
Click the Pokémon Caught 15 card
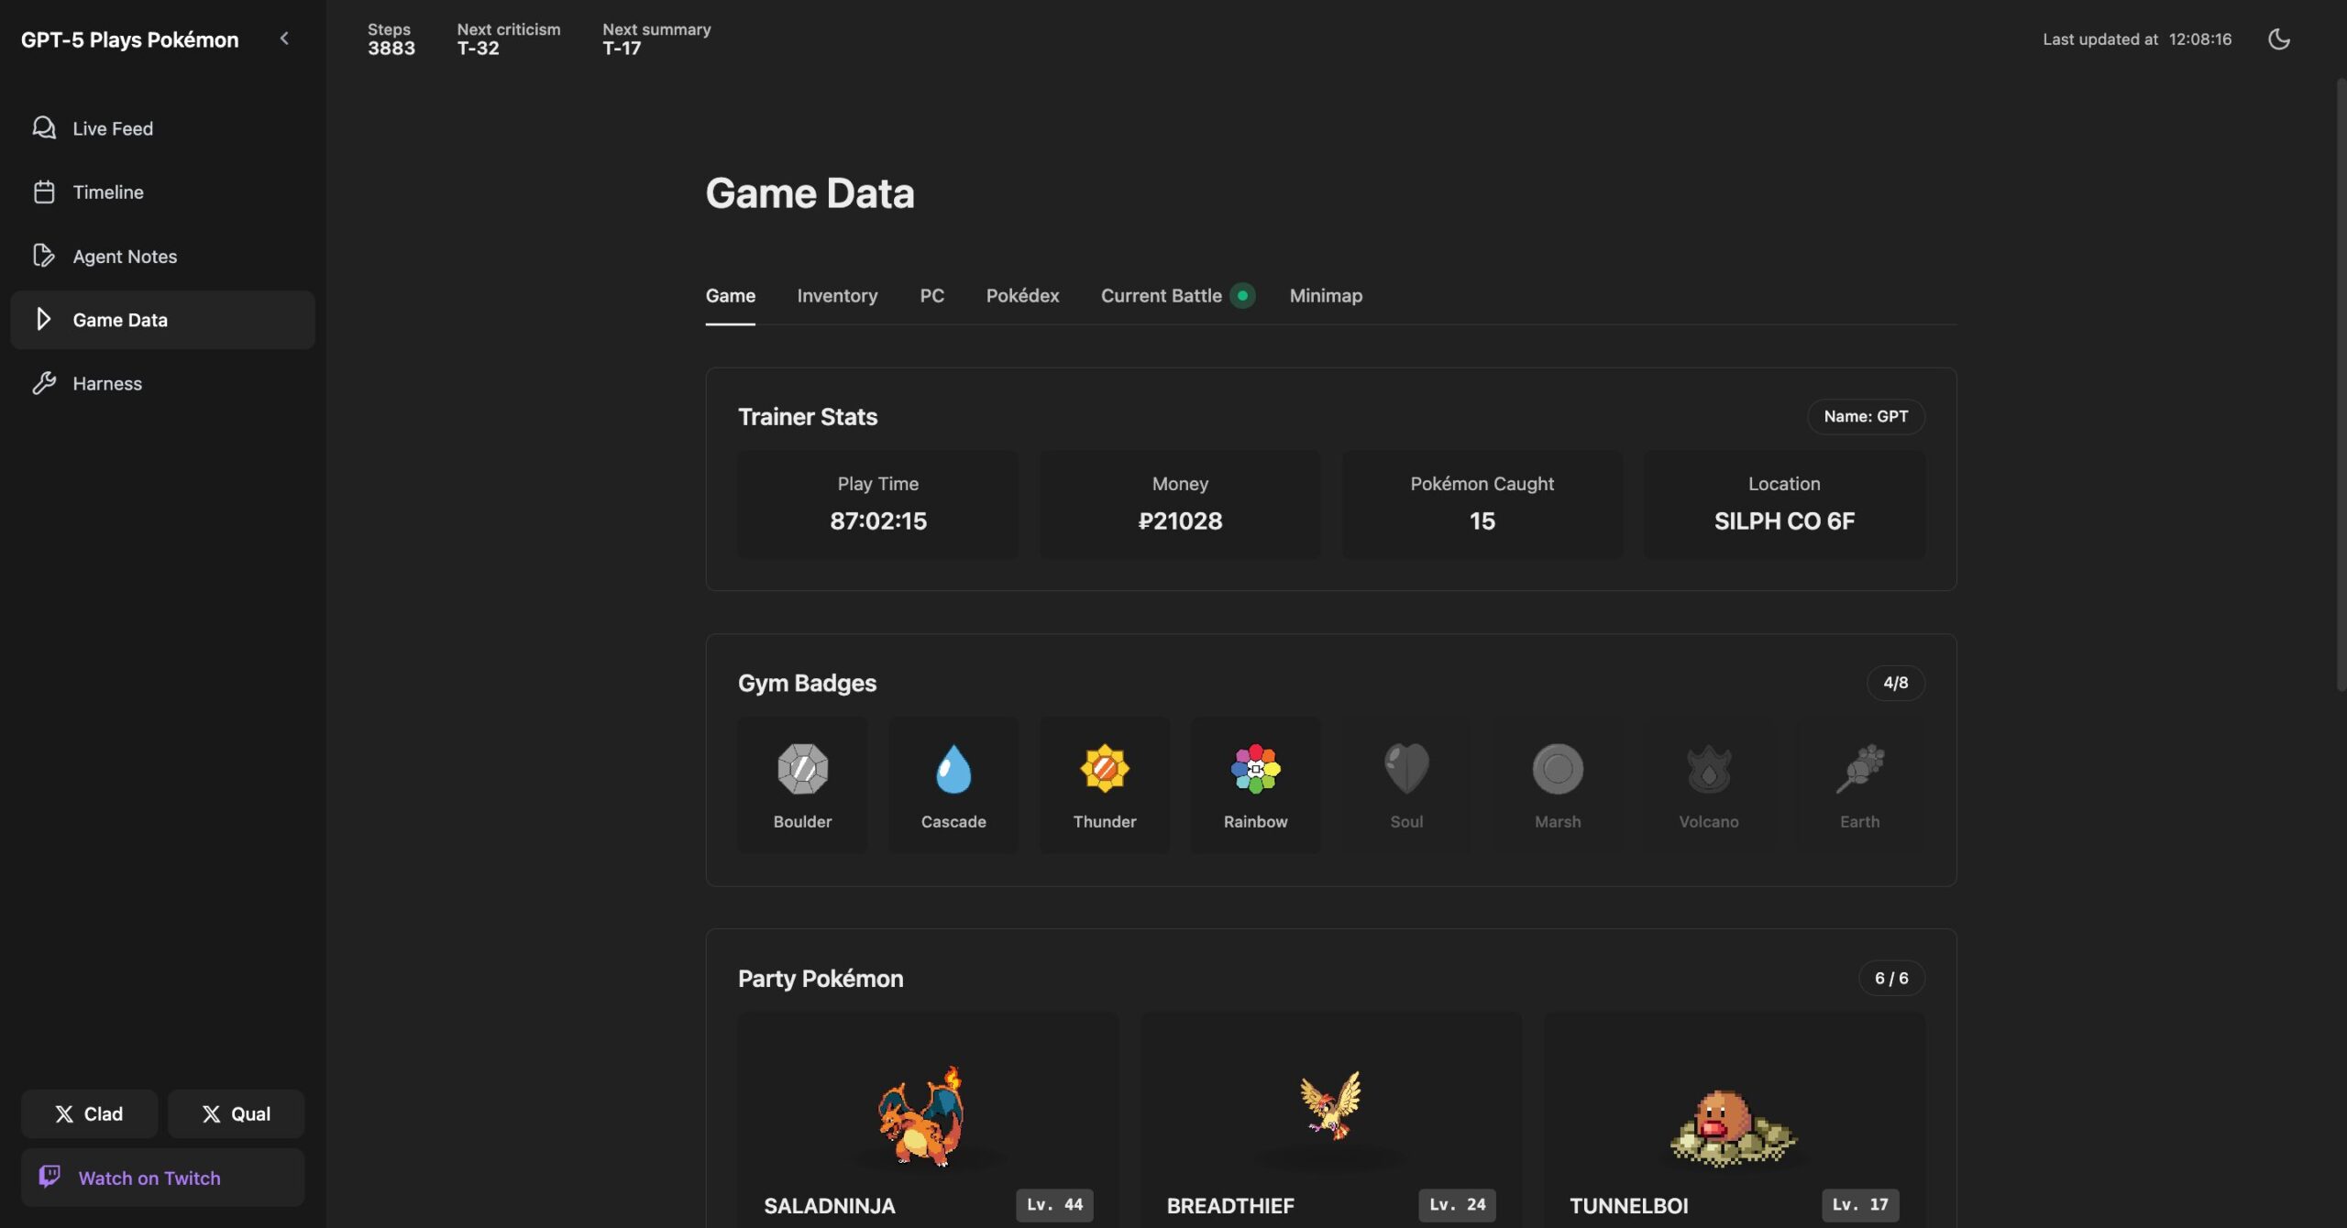tap(1482, 504)
